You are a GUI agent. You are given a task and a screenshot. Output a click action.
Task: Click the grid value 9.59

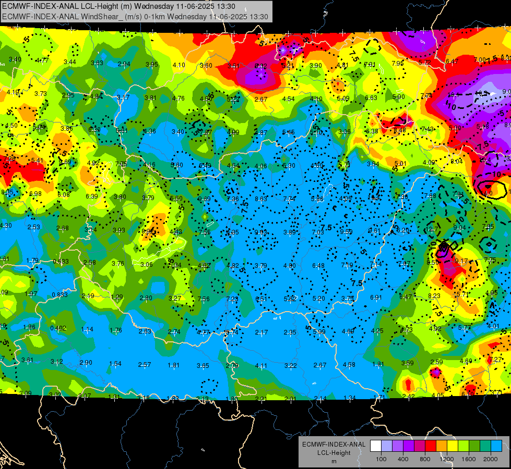(x=347, y=231)
